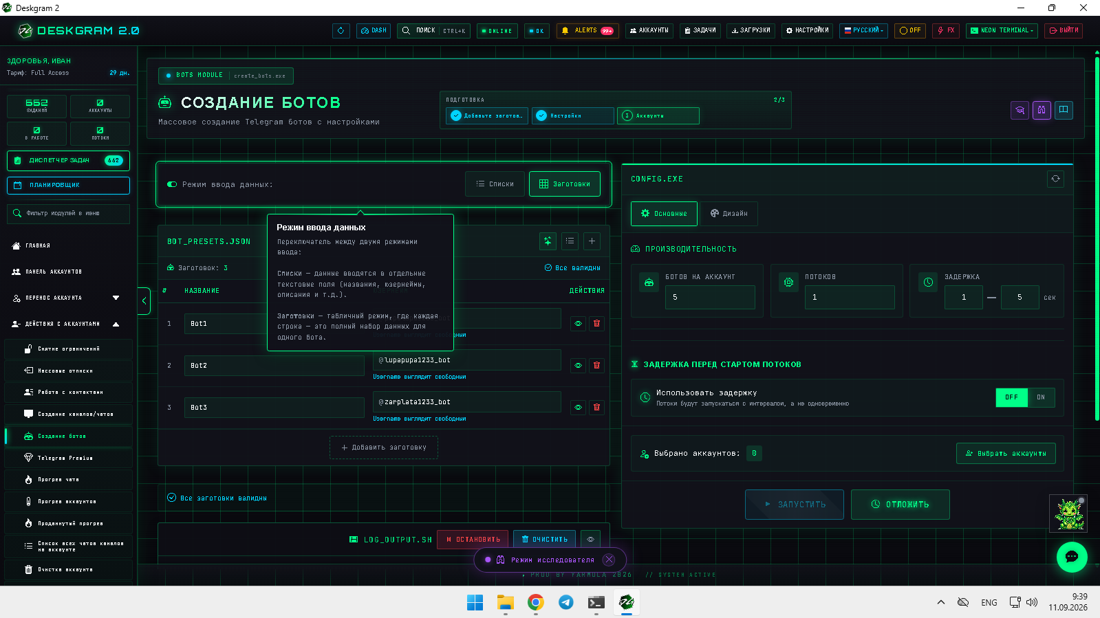Click the plus icon in BOT_PRESETS header
The height and width of the screenshot is (618, 1100).
click(x=592, y=241)
